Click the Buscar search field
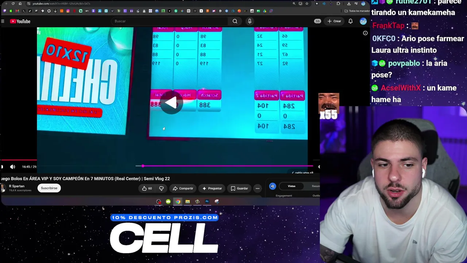Screen dimensions: 467x263 point(169,21)
